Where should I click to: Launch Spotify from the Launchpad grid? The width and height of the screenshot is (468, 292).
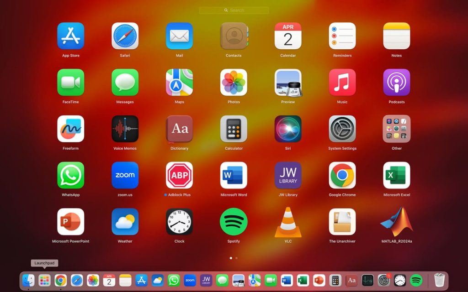pos(234,222)
